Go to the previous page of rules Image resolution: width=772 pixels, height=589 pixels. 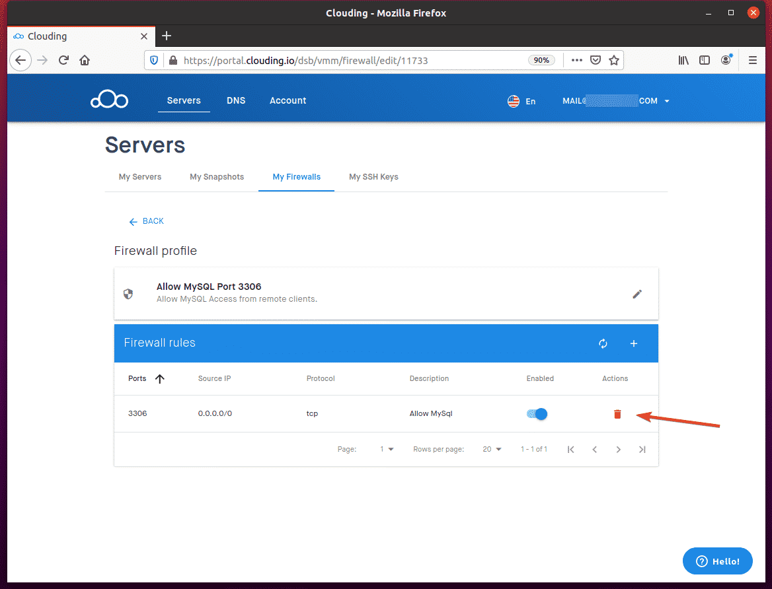point(594,450)
